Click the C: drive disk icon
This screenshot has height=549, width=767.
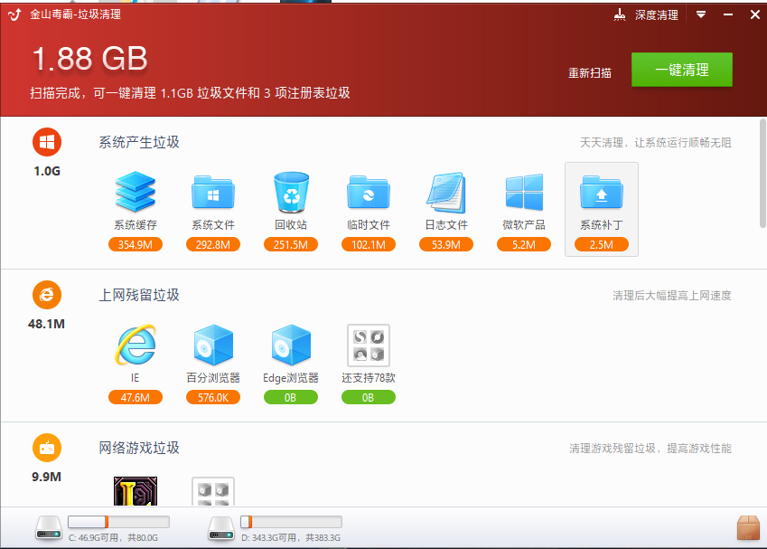coord(49,528)
